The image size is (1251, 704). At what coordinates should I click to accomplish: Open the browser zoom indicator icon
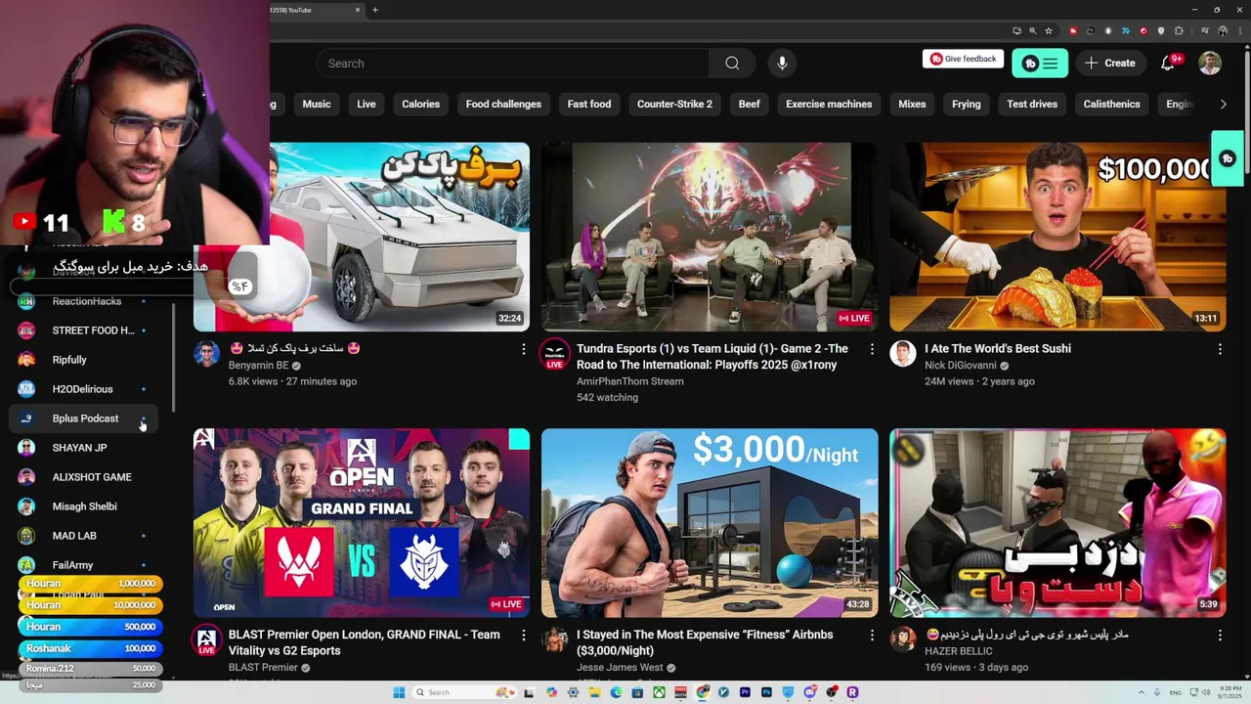(1033, 30)
